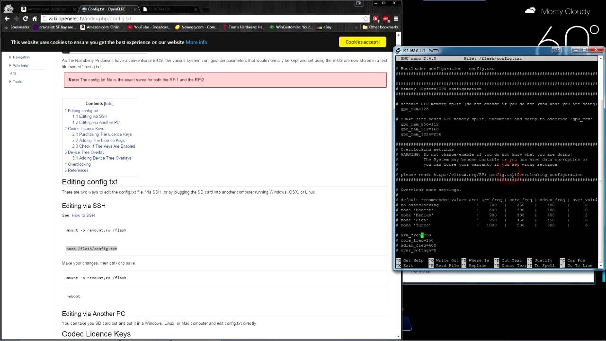The width and height of the screenshot is (606, 341).
Task: Go back with the browser back arrow
Action: click(x=7, y=18)
